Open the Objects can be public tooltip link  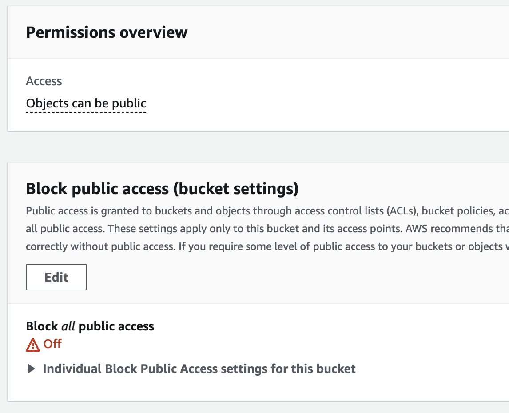click(86, 103)
